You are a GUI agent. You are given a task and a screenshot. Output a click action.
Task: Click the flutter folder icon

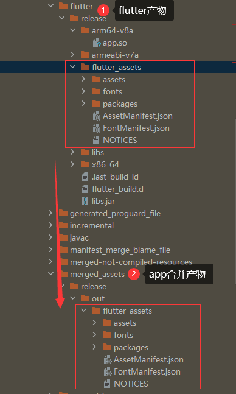pos(63,6)
